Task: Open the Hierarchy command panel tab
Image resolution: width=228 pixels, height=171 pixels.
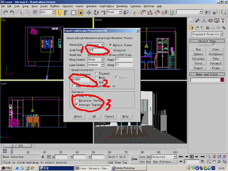Action: [x=204, y=21]
